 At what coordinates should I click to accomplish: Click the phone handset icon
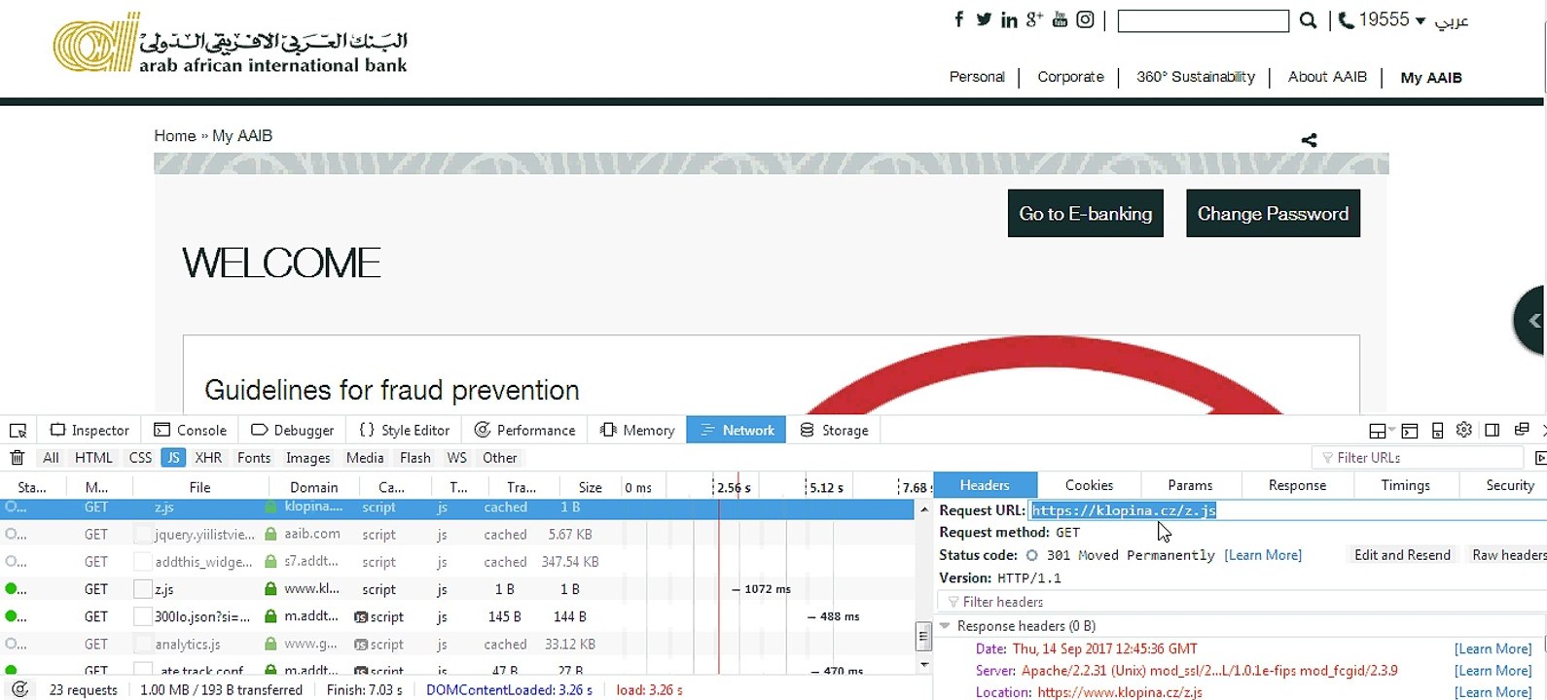[1347, 19]
